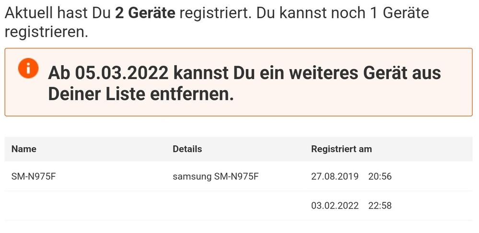Screen dimensions: 479x233
Task: Click the bold "2 Geräte" text
Action: [145, 13]
